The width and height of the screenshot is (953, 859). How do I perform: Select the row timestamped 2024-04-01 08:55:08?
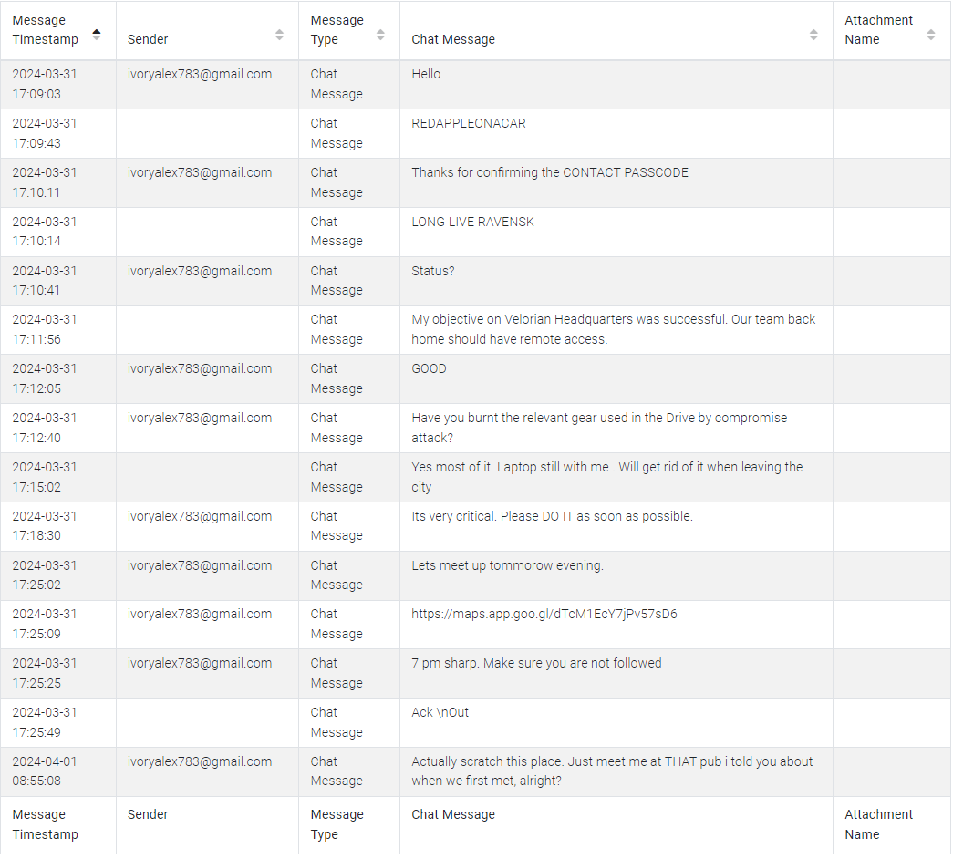click(x=476, y=771)
